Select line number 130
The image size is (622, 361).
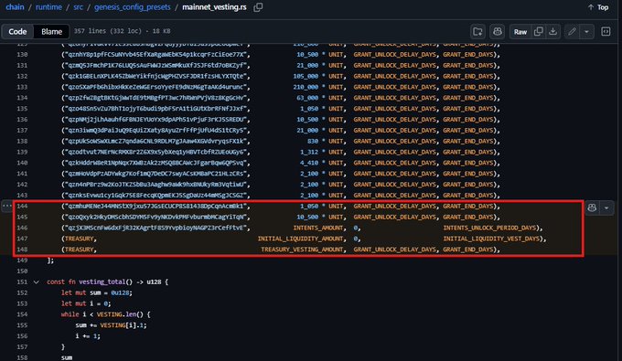click(x=22, y=54)
